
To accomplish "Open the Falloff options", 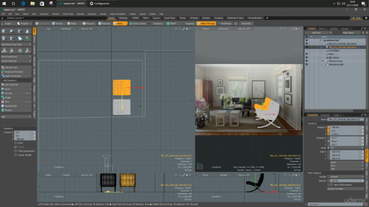I will click(x=172, y=24).
